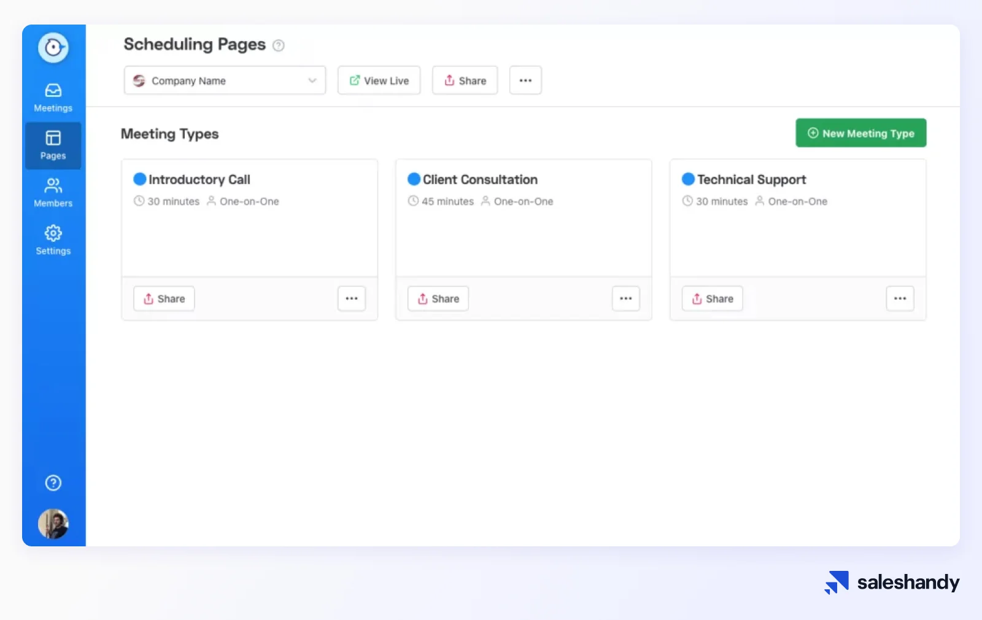Click the company logo icon in dropdown
This screenshot has width=982, height=620.
pyautogui.click(x=139, y=80)
